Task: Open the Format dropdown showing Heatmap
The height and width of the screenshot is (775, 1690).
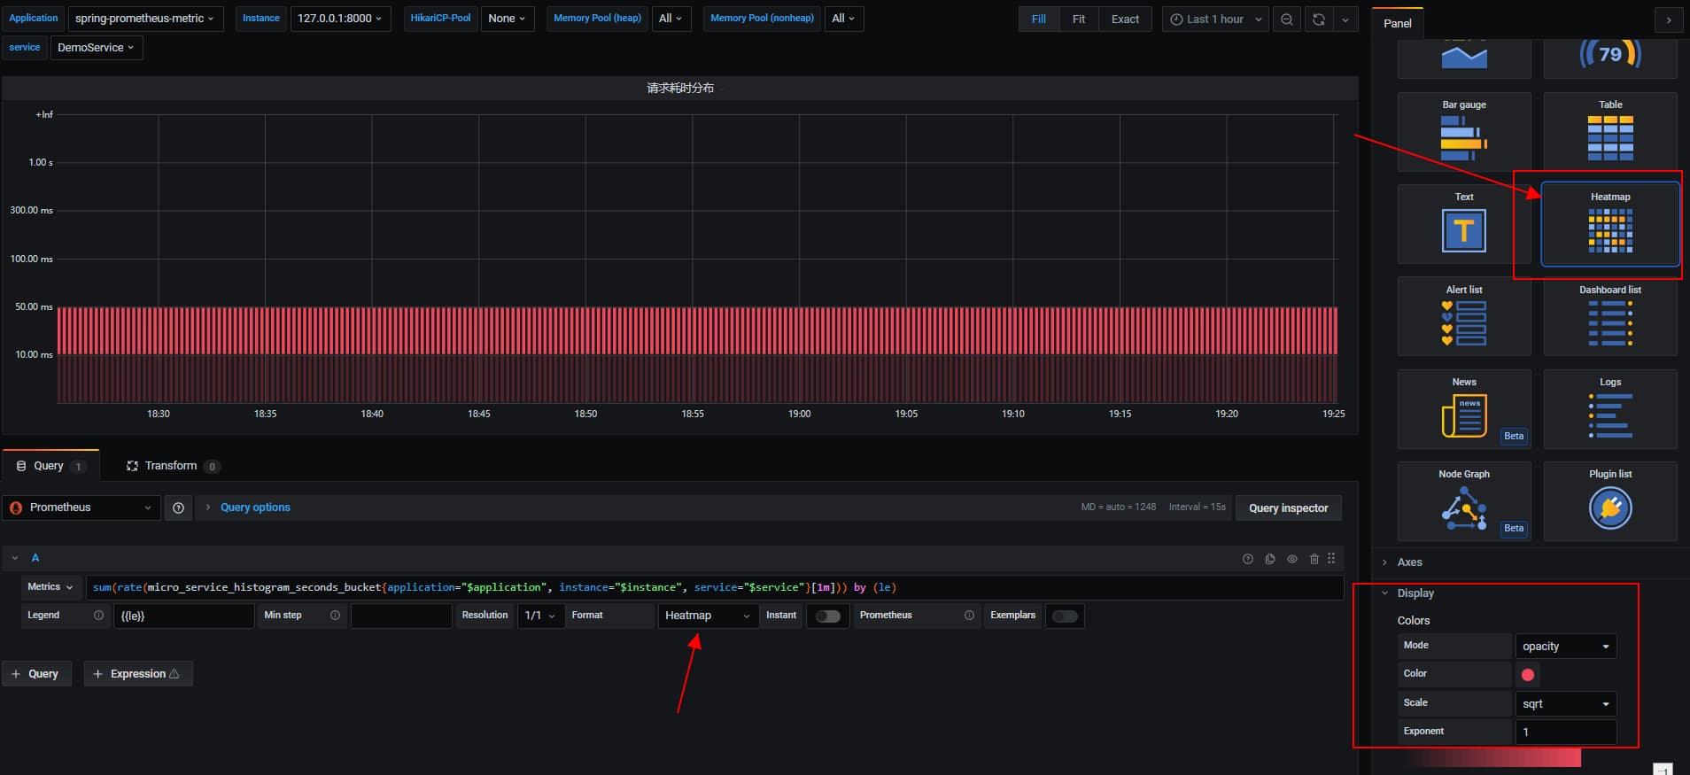Action: click(x=707, y=616)
